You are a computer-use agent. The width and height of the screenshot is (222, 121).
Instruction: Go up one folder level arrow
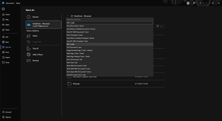[68, 16]
